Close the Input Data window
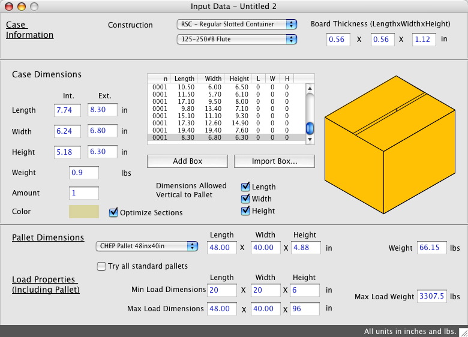This screenshot has width=468, height=337. (x=9, y=6)
